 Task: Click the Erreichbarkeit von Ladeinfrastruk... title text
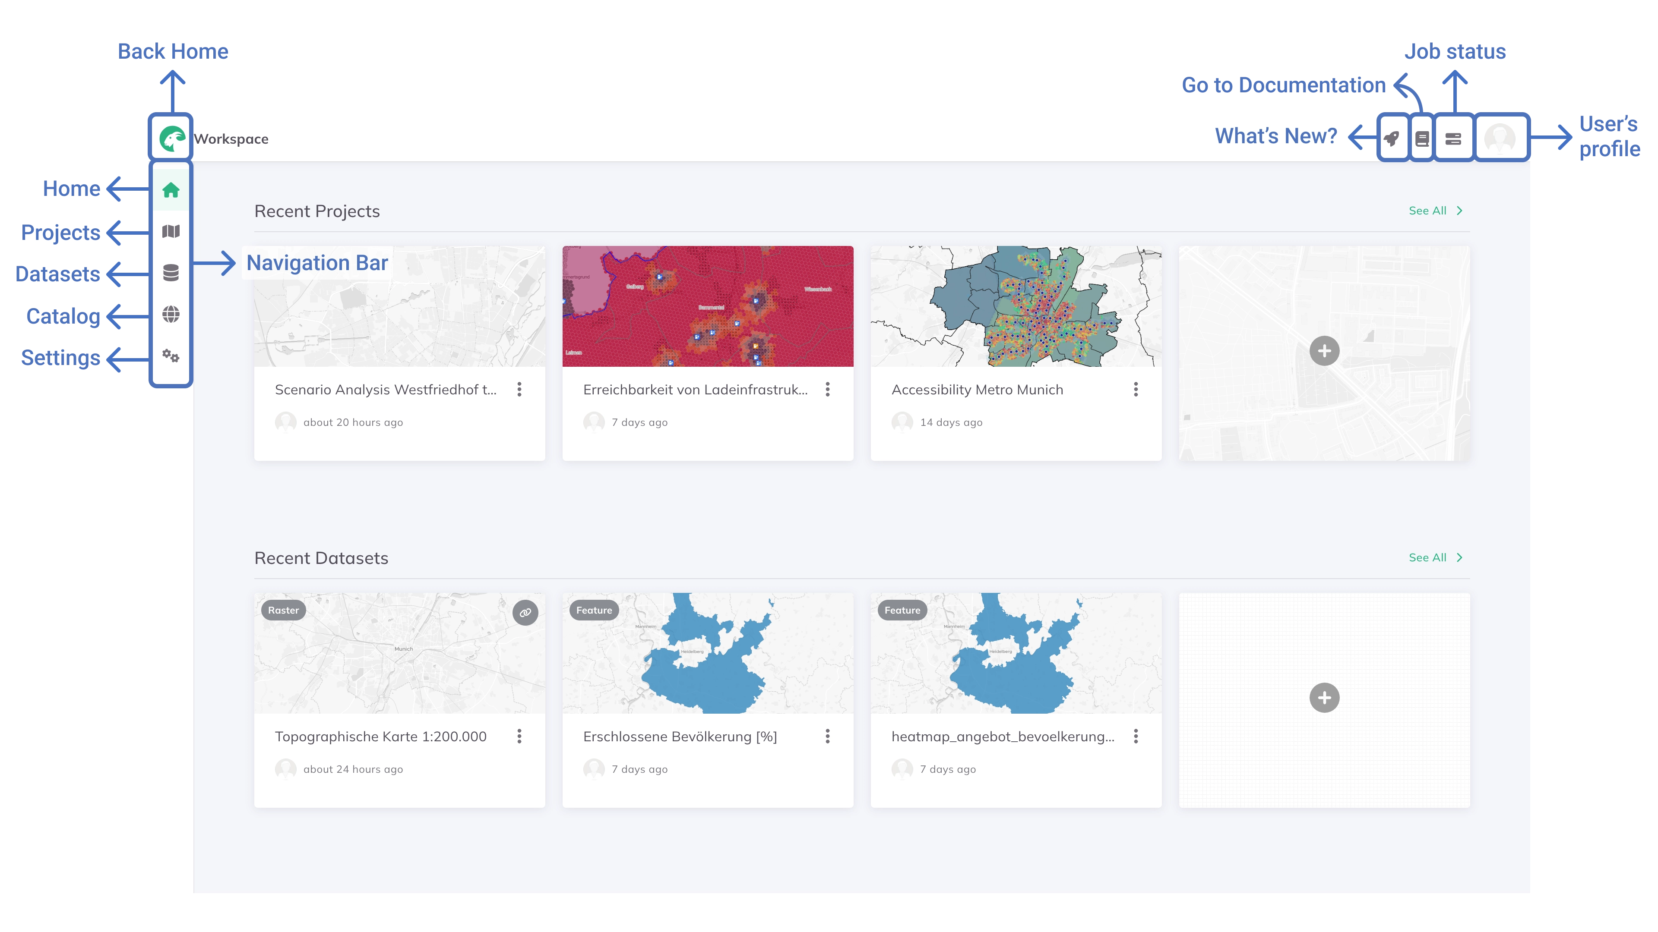pyautogui.click(x=695, y=390)
